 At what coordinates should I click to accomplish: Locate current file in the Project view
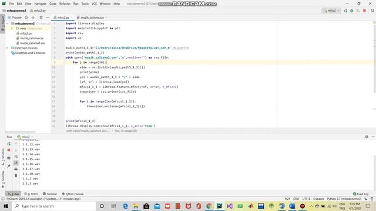click(x=26, y=18)
